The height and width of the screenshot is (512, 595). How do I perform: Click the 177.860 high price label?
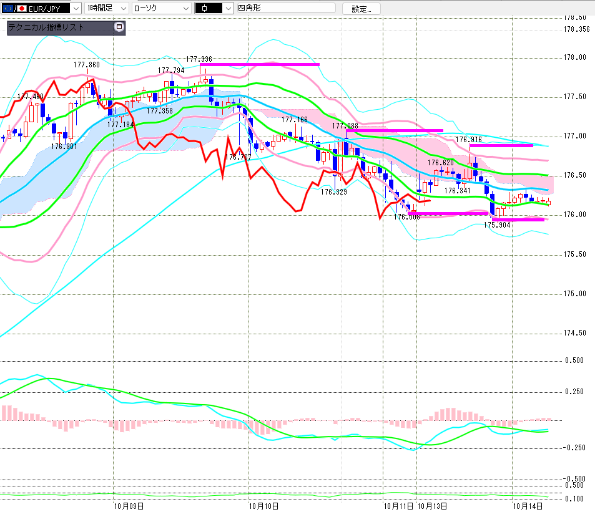(x=86, y=65)
